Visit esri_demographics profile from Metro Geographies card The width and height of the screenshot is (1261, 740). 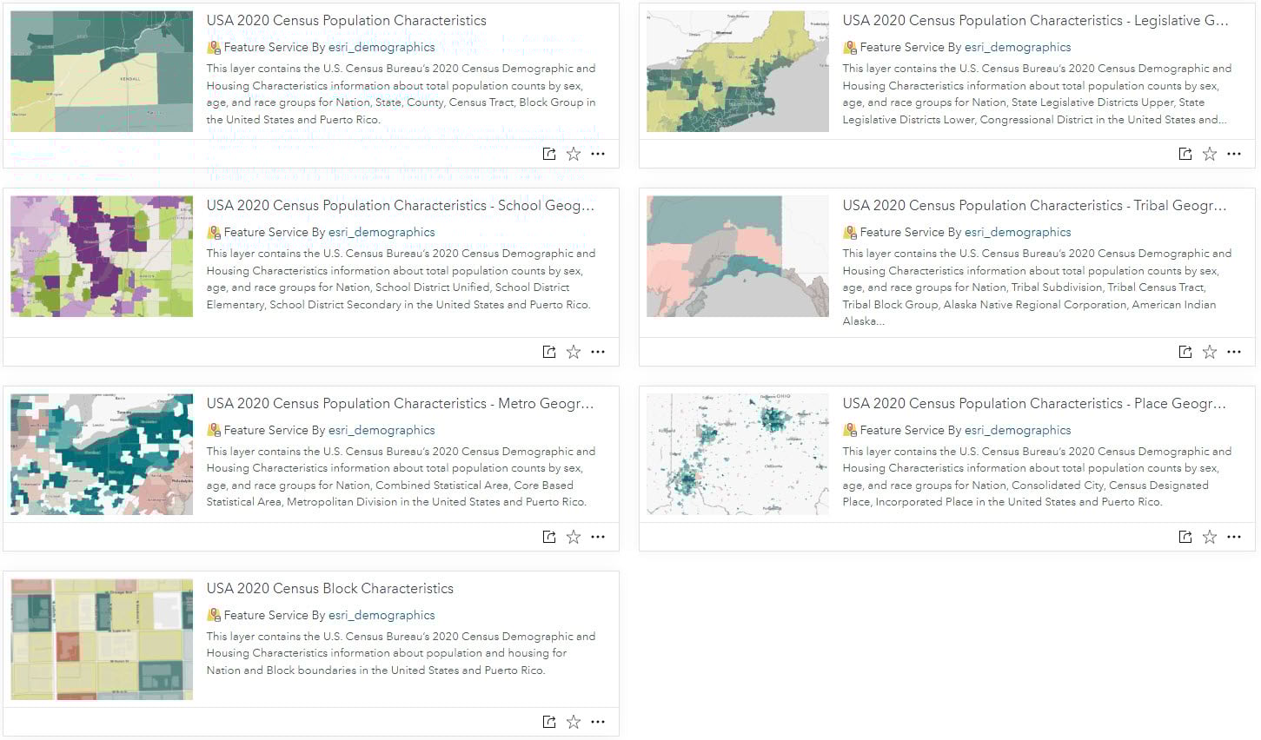click(382, 430)
